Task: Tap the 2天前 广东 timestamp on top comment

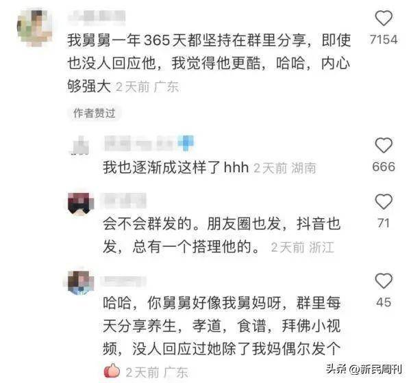Action: click(x=147, y=87)
